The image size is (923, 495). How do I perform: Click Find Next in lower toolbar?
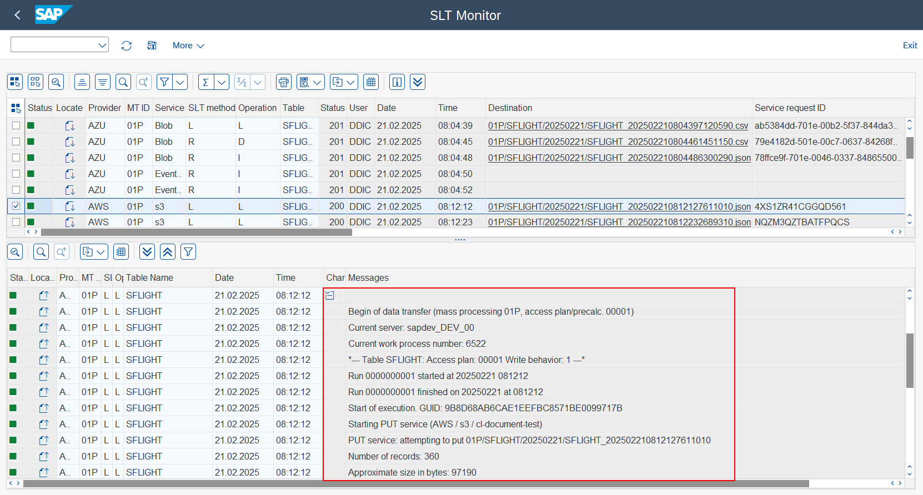[x=62, y=252]
